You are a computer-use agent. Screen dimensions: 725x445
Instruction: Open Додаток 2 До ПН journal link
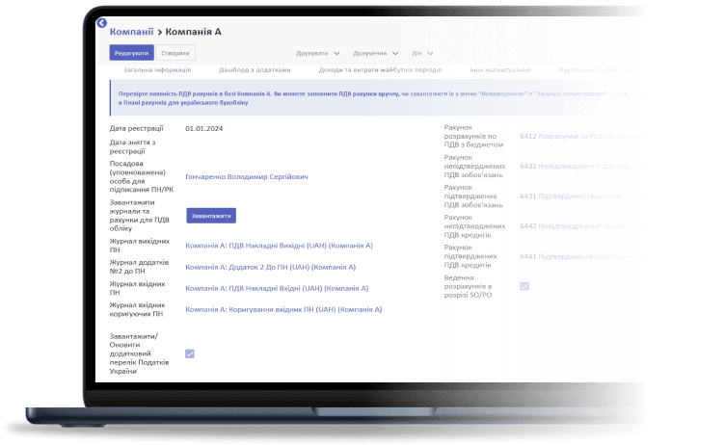pos(271,267)
